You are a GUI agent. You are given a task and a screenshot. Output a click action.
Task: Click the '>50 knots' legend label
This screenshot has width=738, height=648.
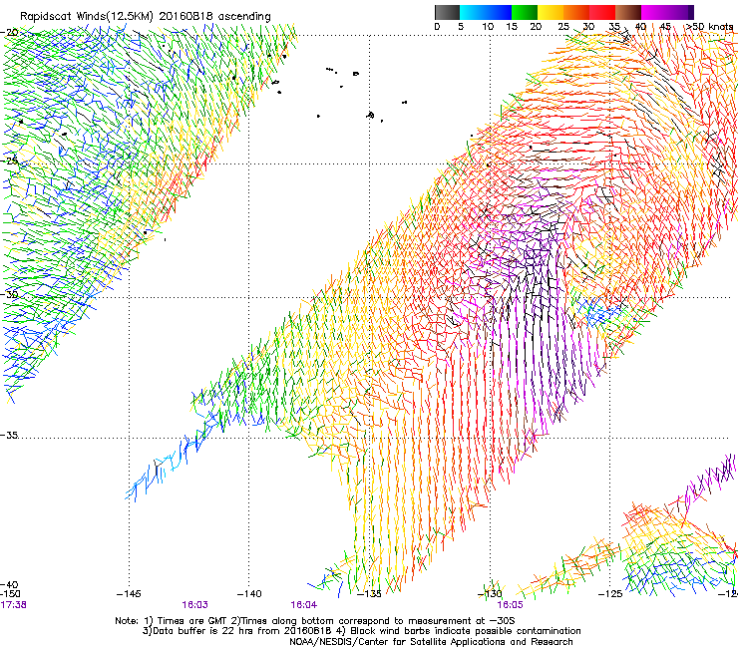coord(709,27)
